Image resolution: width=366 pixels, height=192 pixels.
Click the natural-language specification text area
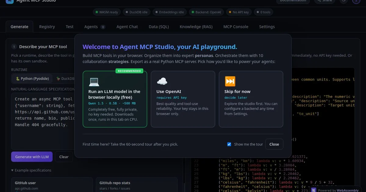43,121
